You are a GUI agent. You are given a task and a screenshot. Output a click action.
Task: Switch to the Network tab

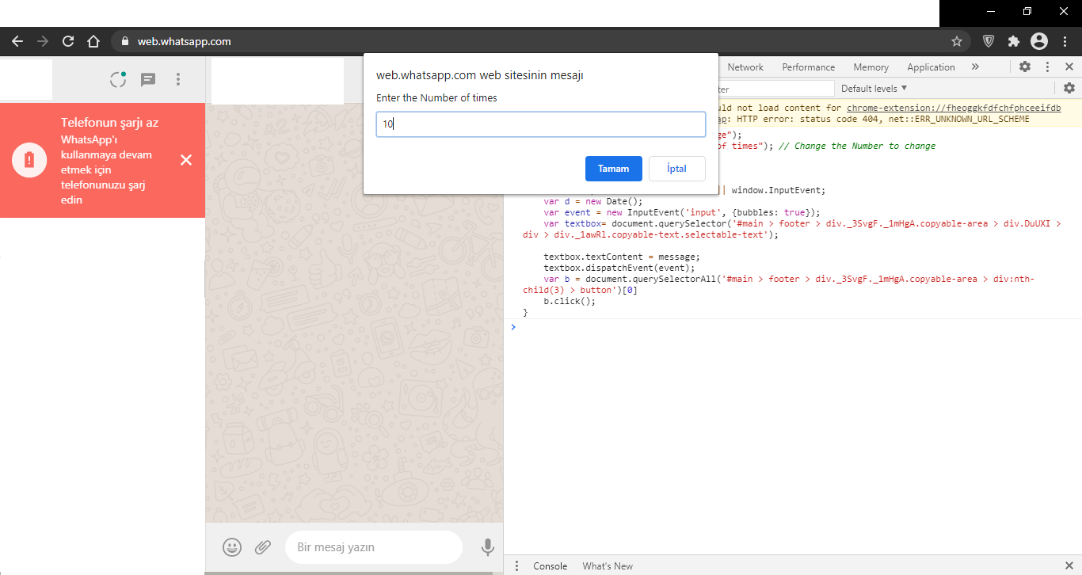point(745,67)
